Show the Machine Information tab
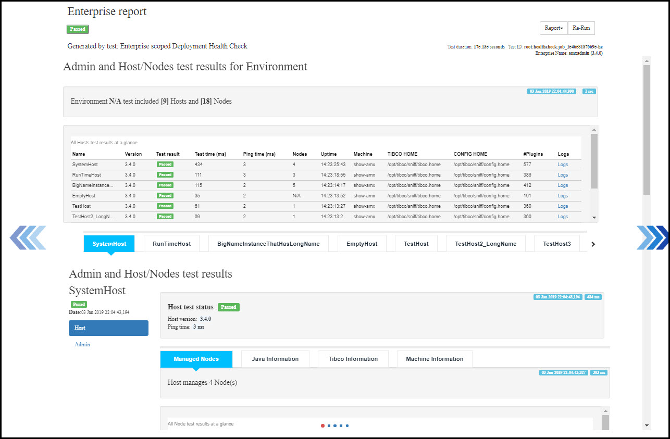This screenshot has width=670, height=439. (x=435, y=359)
